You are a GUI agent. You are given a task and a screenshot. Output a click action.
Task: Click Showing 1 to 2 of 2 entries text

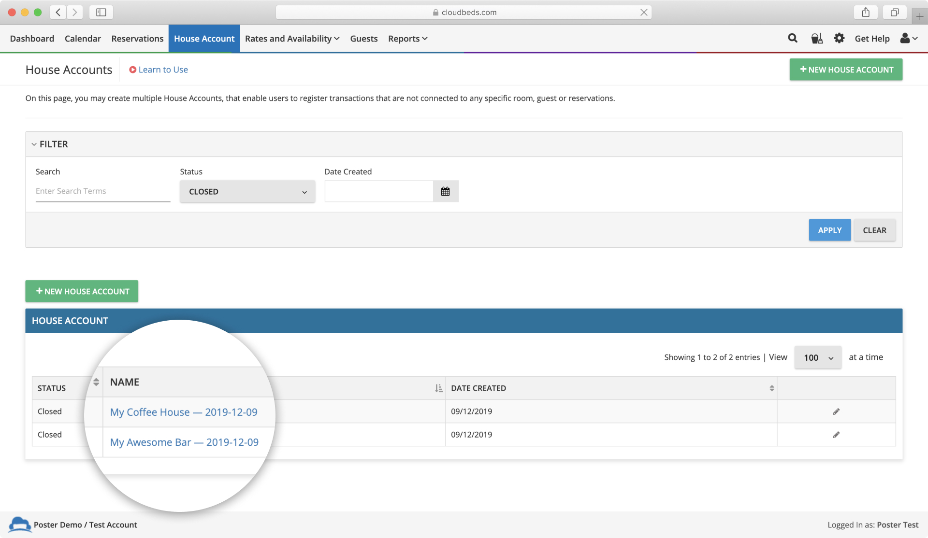click(712, 357)
